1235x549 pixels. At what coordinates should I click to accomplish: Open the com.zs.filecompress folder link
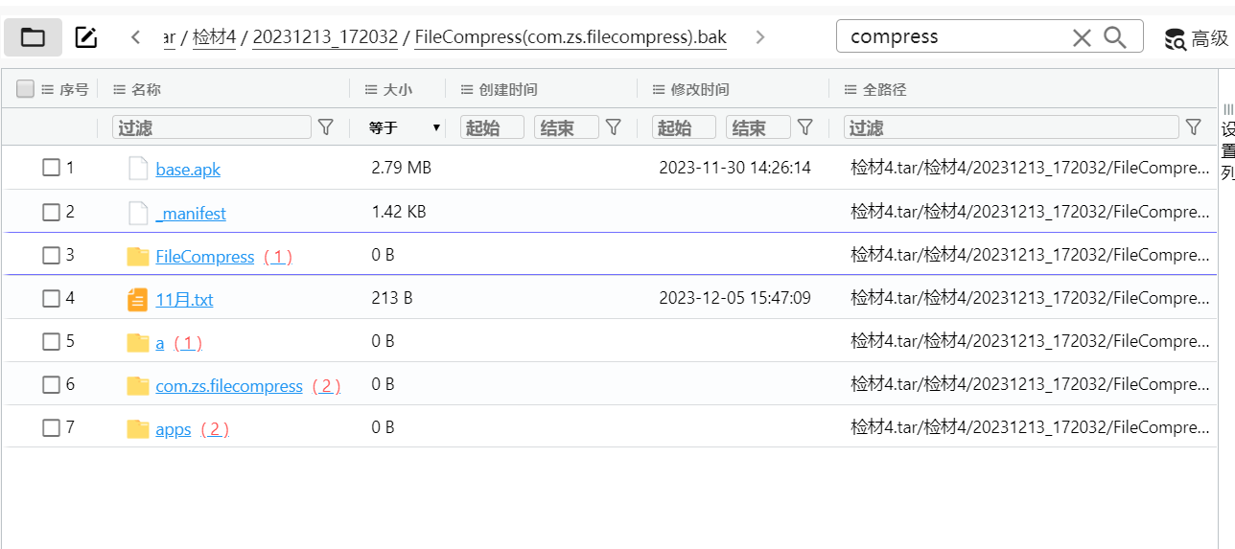point(229,386)
